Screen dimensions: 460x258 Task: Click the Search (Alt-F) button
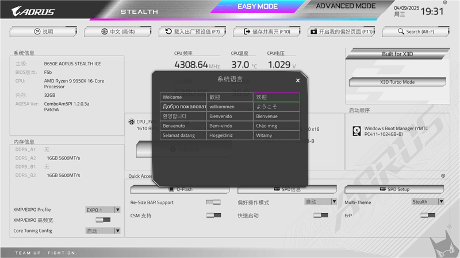tap(416, 32)
